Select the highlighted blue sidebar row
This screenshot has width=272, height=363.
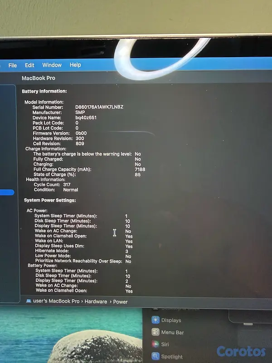[7, 192]
